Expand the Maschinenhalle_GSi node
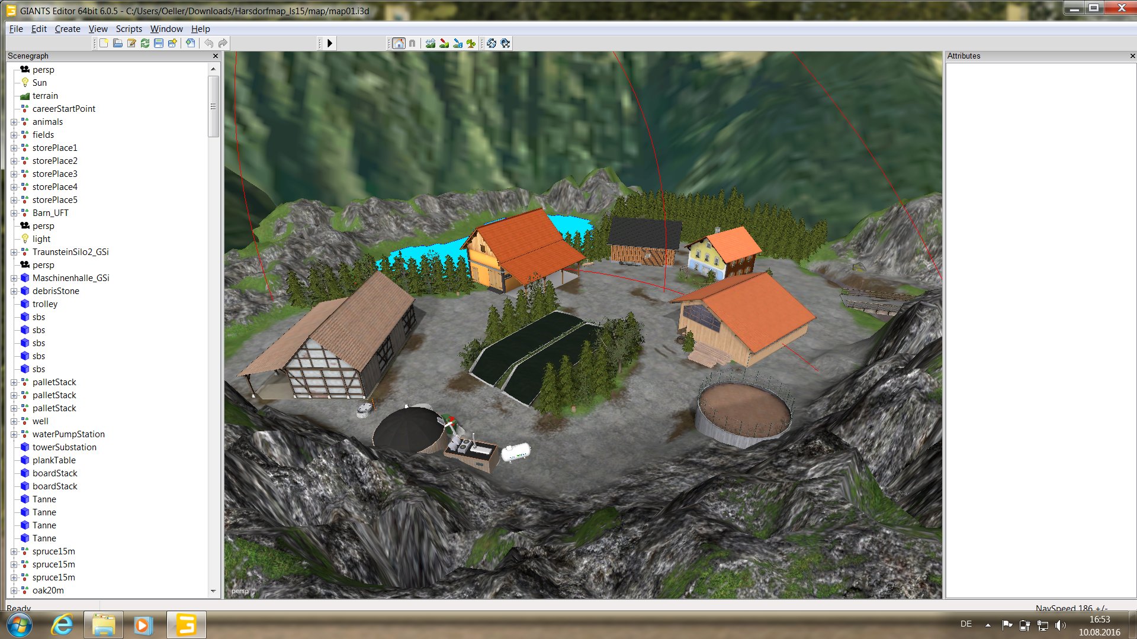 [x=14, y=278]
